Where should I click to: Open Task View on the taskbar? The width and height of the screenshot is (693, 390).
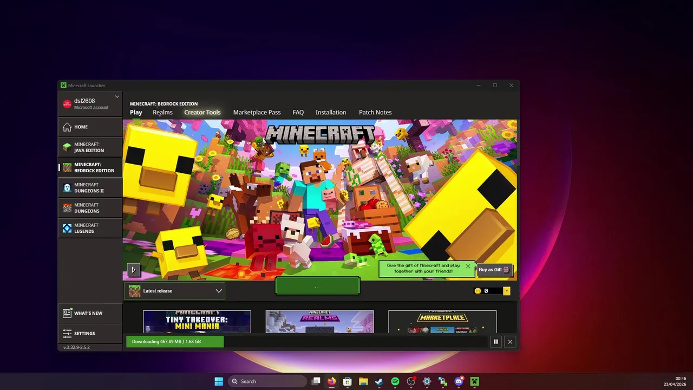(x=316, y=381)
